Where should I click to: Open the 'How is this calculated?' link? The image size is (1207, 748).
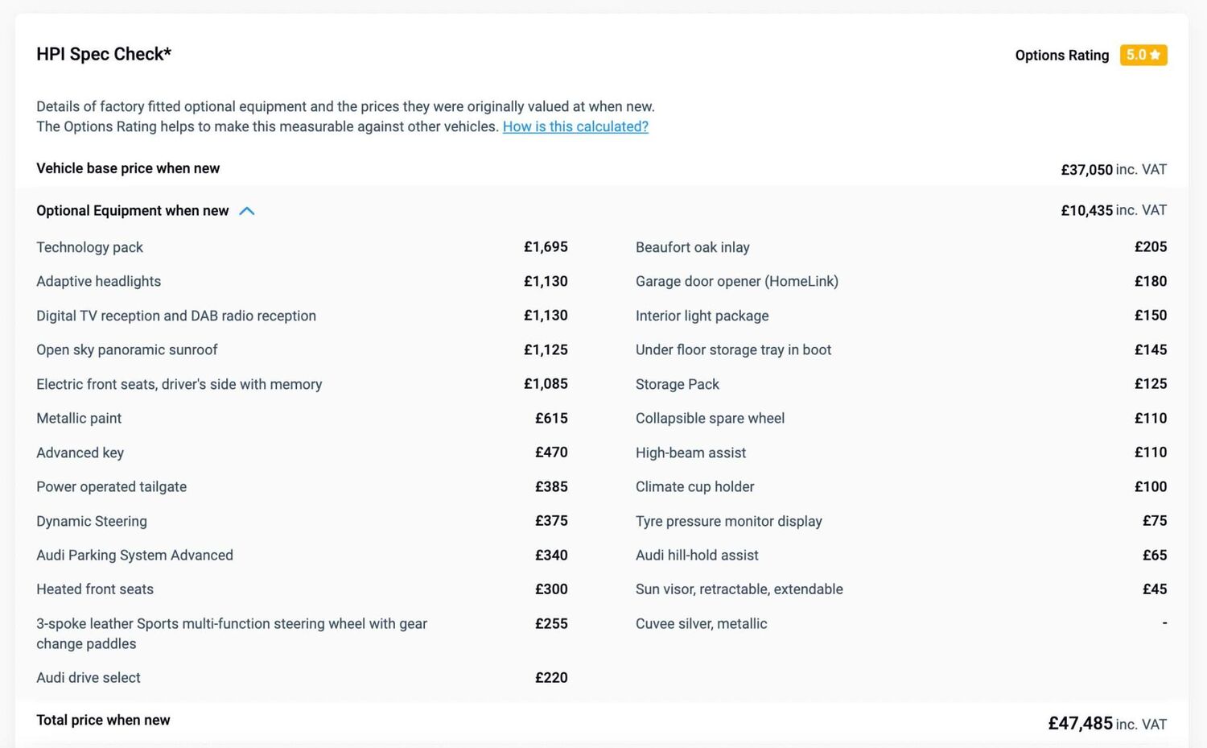tap(575, 126)
